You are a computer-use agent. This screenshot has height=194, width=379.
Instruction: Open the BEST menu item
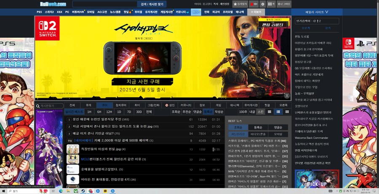point(196,12)
